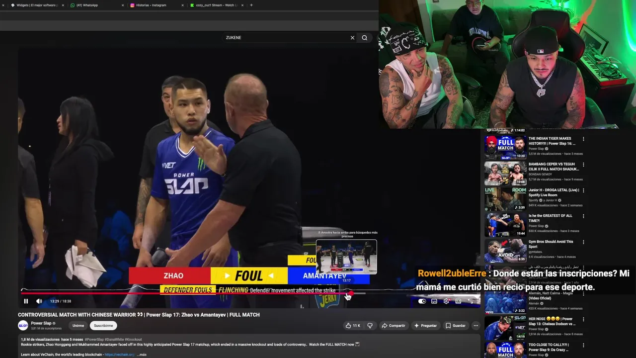Like the video with 11 K
This screenshot has height=358, width=636.
click(x=353, y=326)
